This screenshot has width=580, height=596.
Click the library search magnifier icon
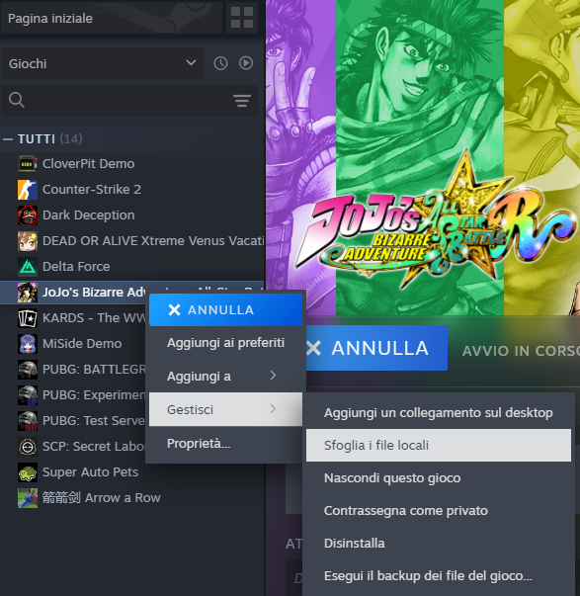tap(17, 101)
